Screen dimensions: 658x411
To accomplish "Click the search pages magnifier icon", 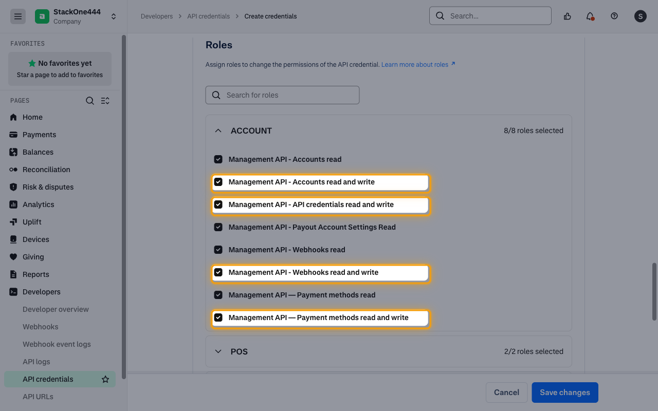I will [x=90, y=101].
